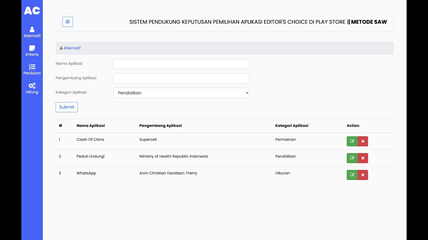The width and height of the screenshot is (428, 240).
Task: Click the 'Nama Aplikasi' column header
Action: pos(91,126)
